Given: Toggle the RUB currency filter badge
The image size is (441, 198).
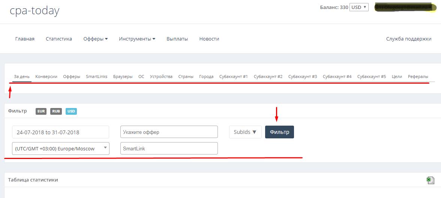Looking at the screenshot, I should point(56,111).
